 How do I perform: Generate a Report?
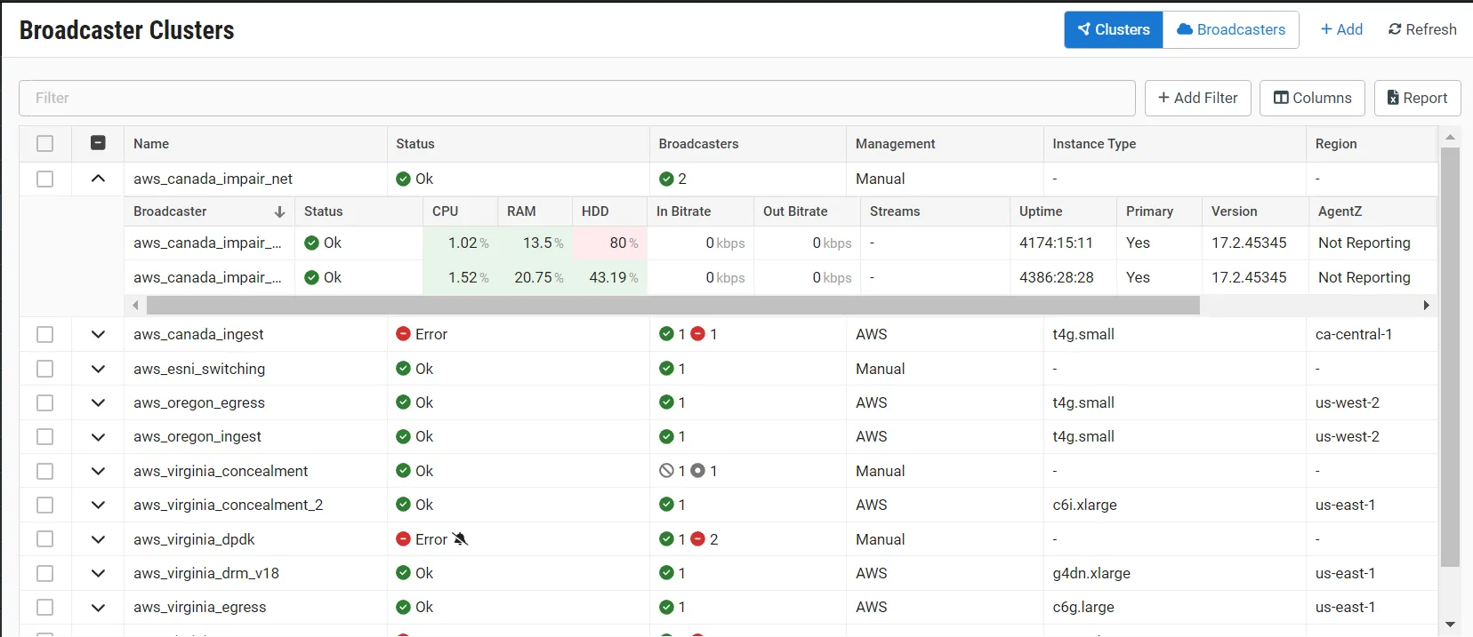tap(1418, 98)
